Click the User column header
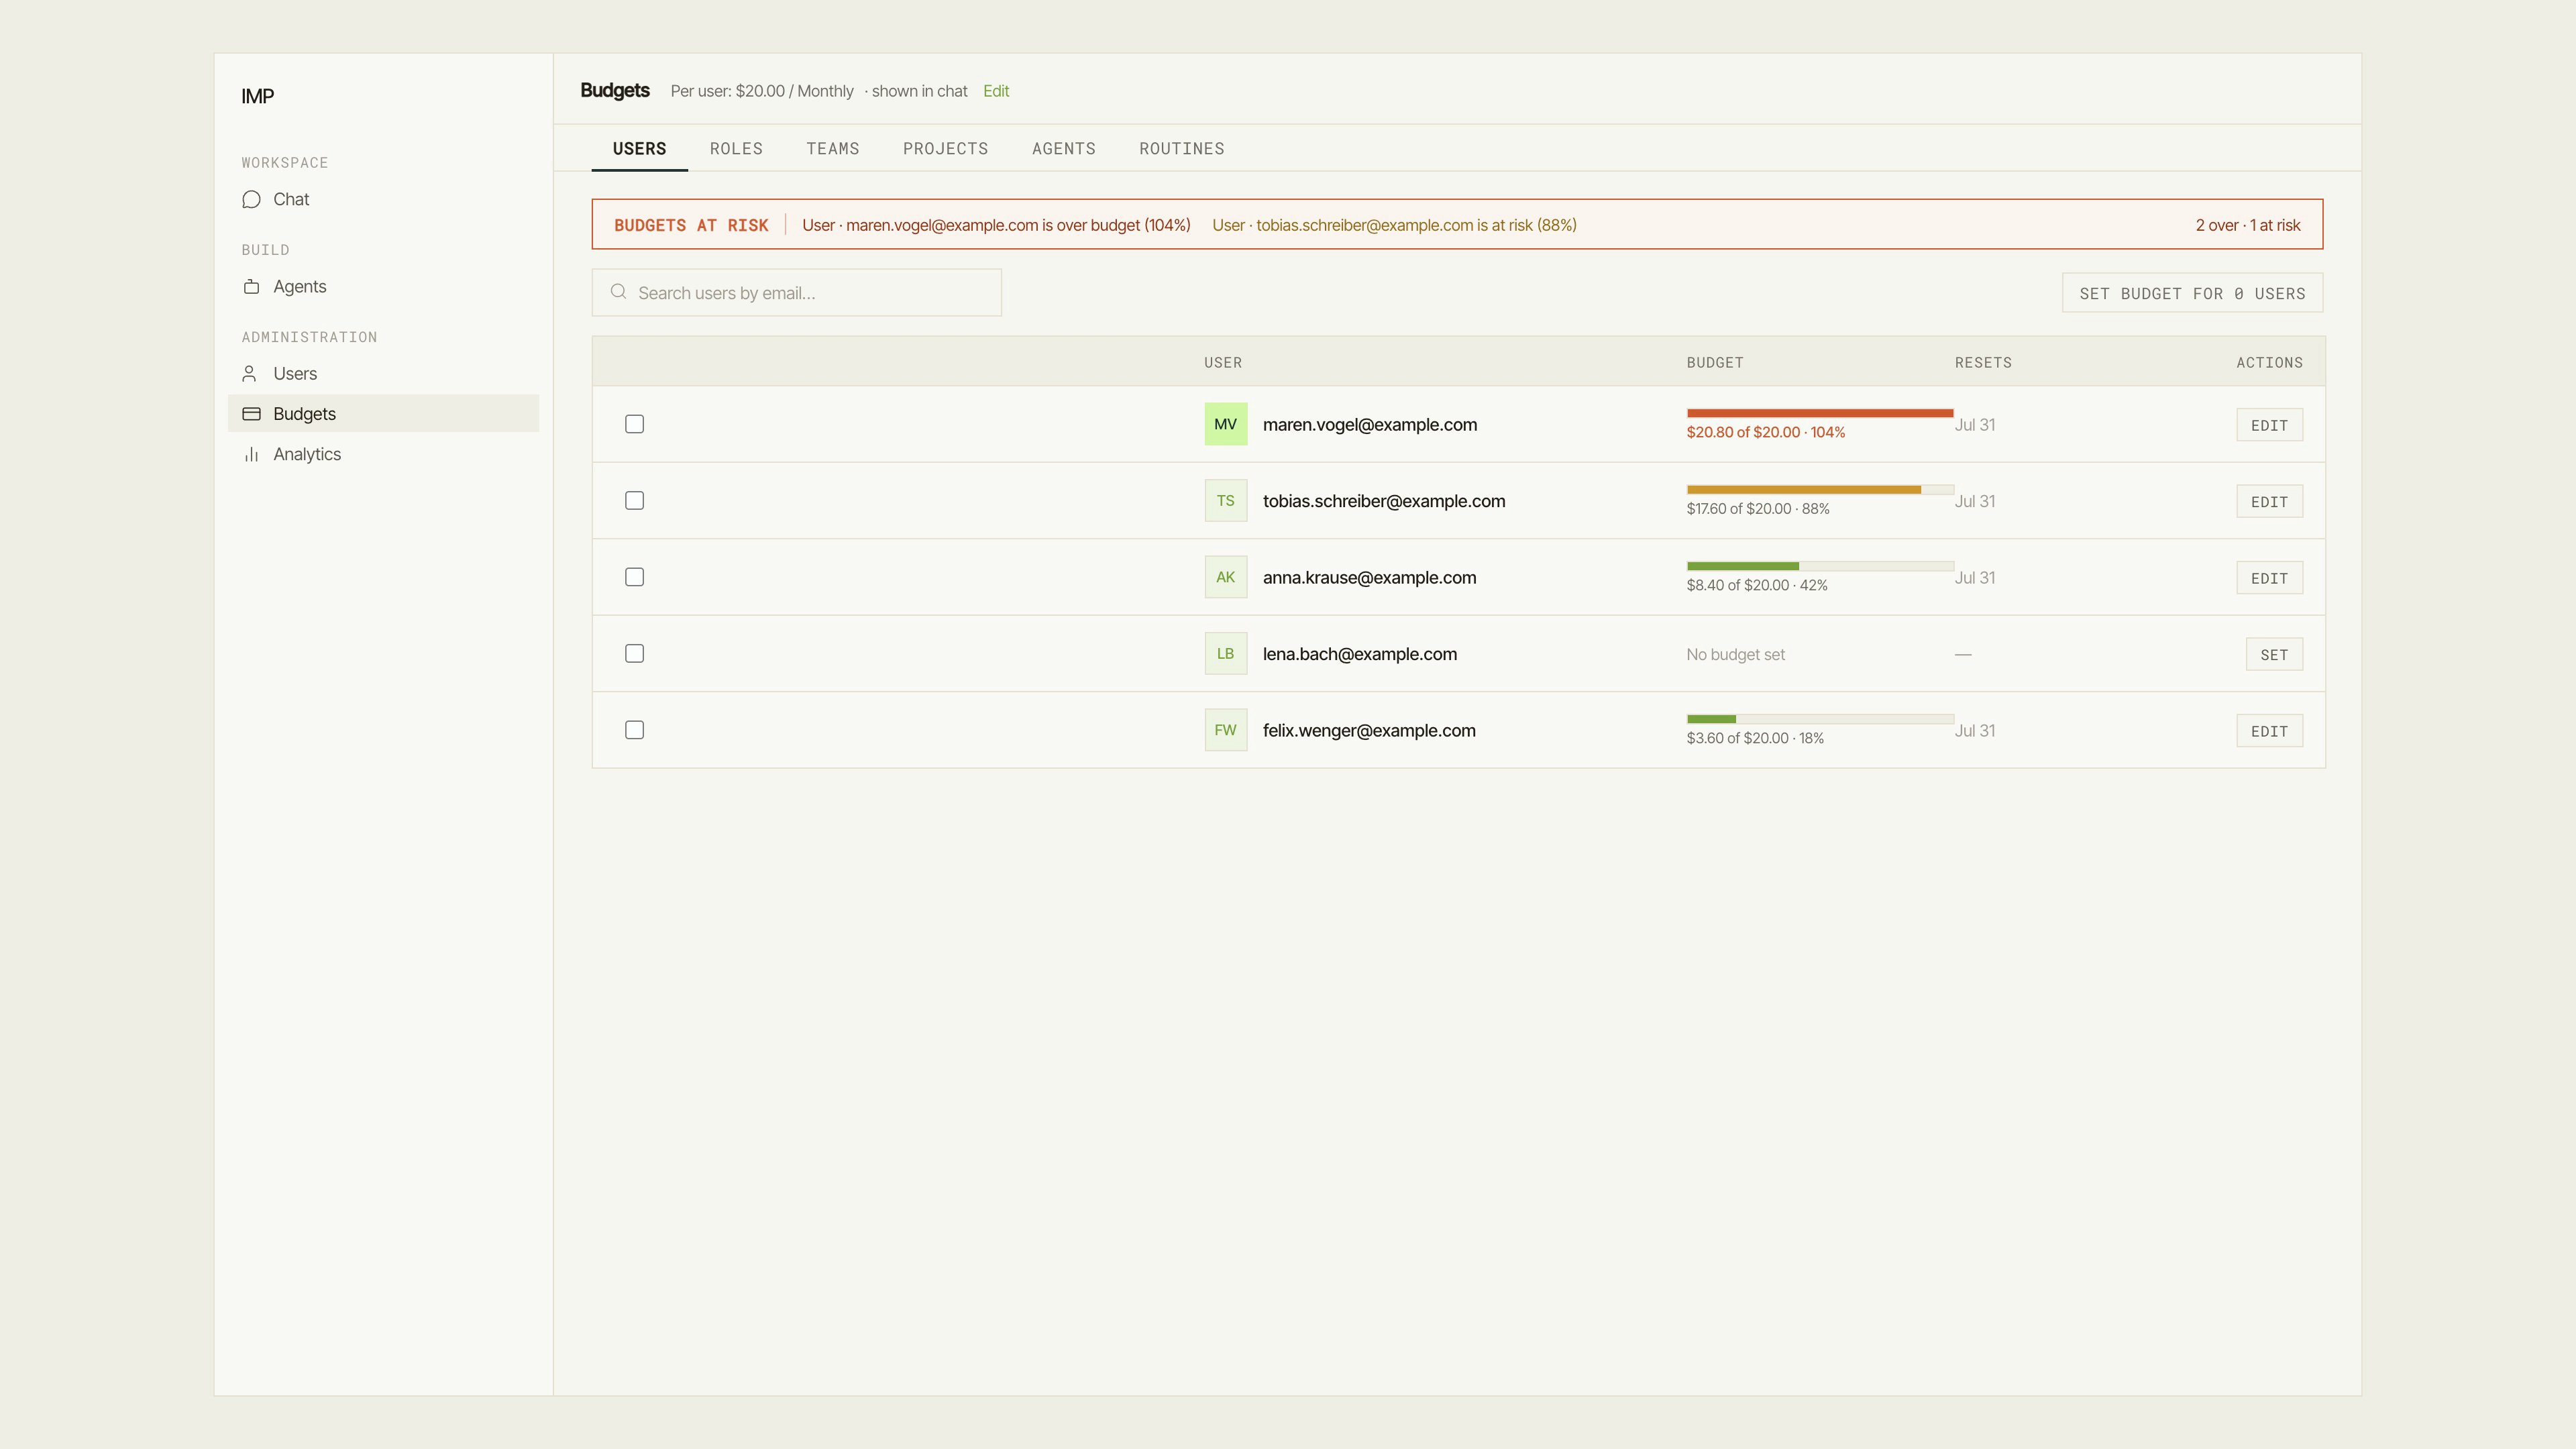Viewport: 2576px width, 1449px height. click(x=1223, y=362)
